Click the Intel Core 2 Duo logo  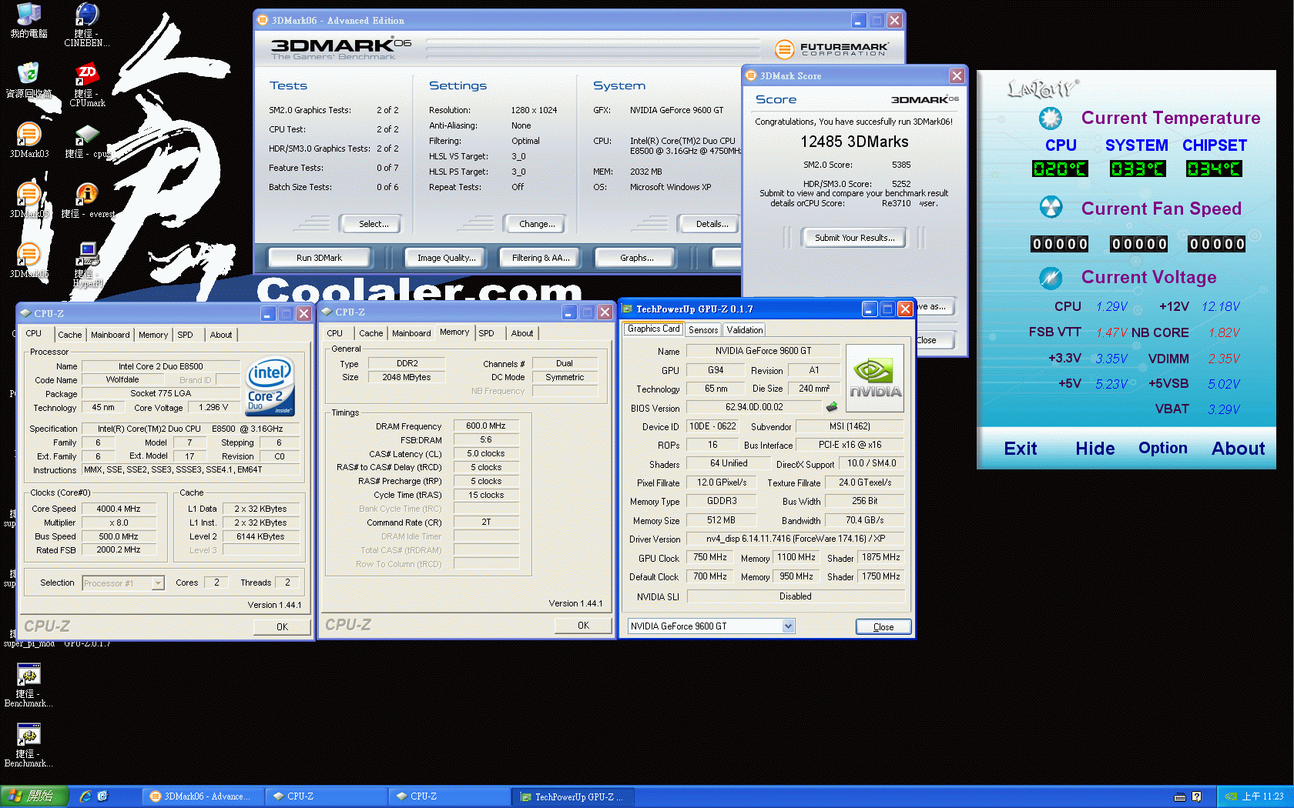point(270,386)
